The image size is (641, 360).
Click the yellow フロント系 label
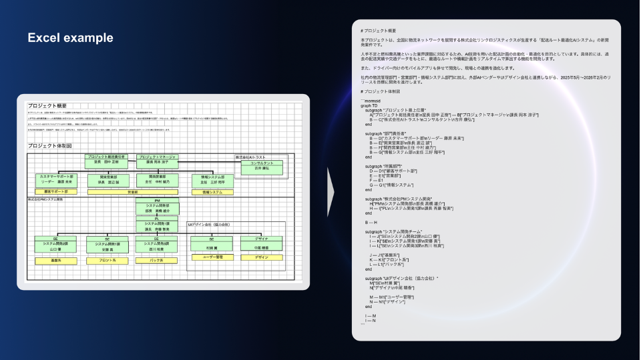pos(107,261)
